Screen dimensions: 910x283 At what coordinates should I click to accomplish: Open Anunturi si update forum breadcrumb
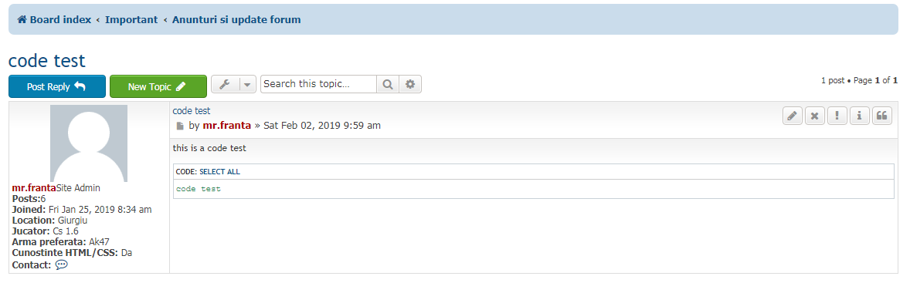pyautogui.click(x=236, y=20)
